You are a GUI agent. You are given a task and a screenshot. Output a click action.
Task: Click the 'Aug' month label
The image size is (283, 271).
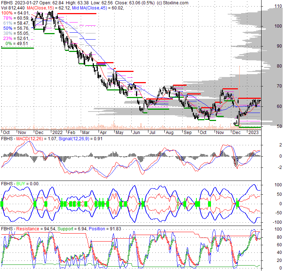170,133
